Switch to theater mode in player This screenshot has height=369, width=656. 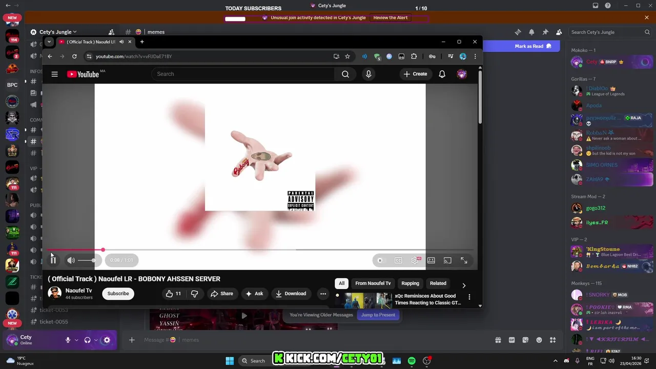tap(431, 260)
